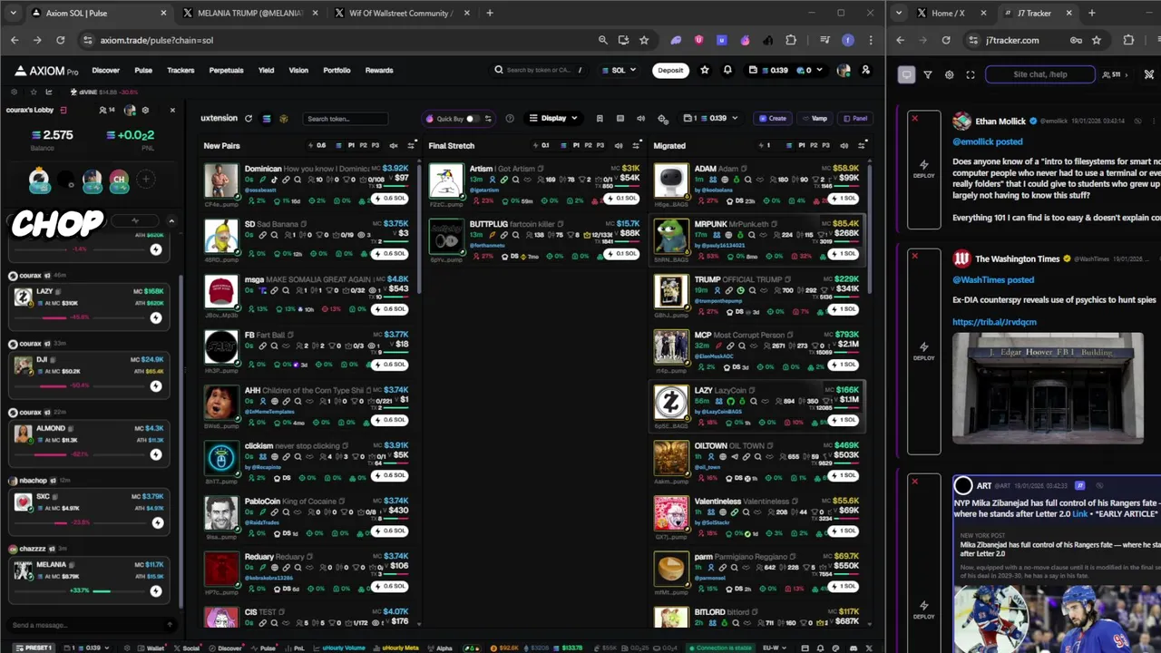Open New Pairs column filter settings icon
1161x653 pixels.
point(411,145)
